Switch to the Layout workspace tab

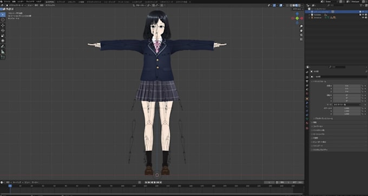tap(50, 2)
